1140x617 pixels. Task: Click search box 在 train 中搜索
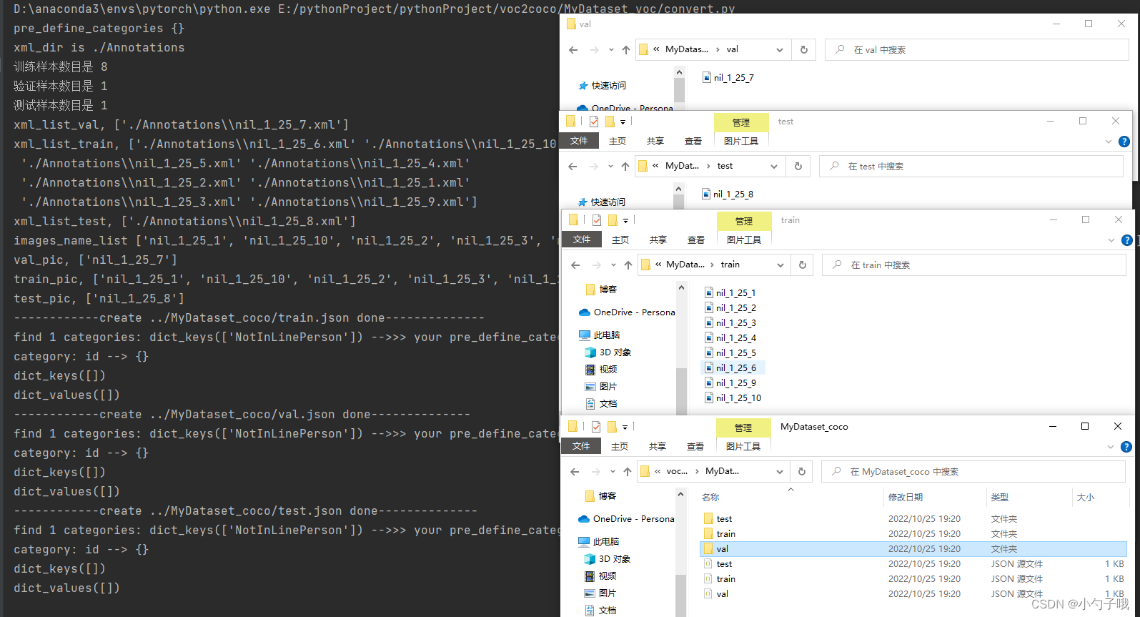point(974,265)
